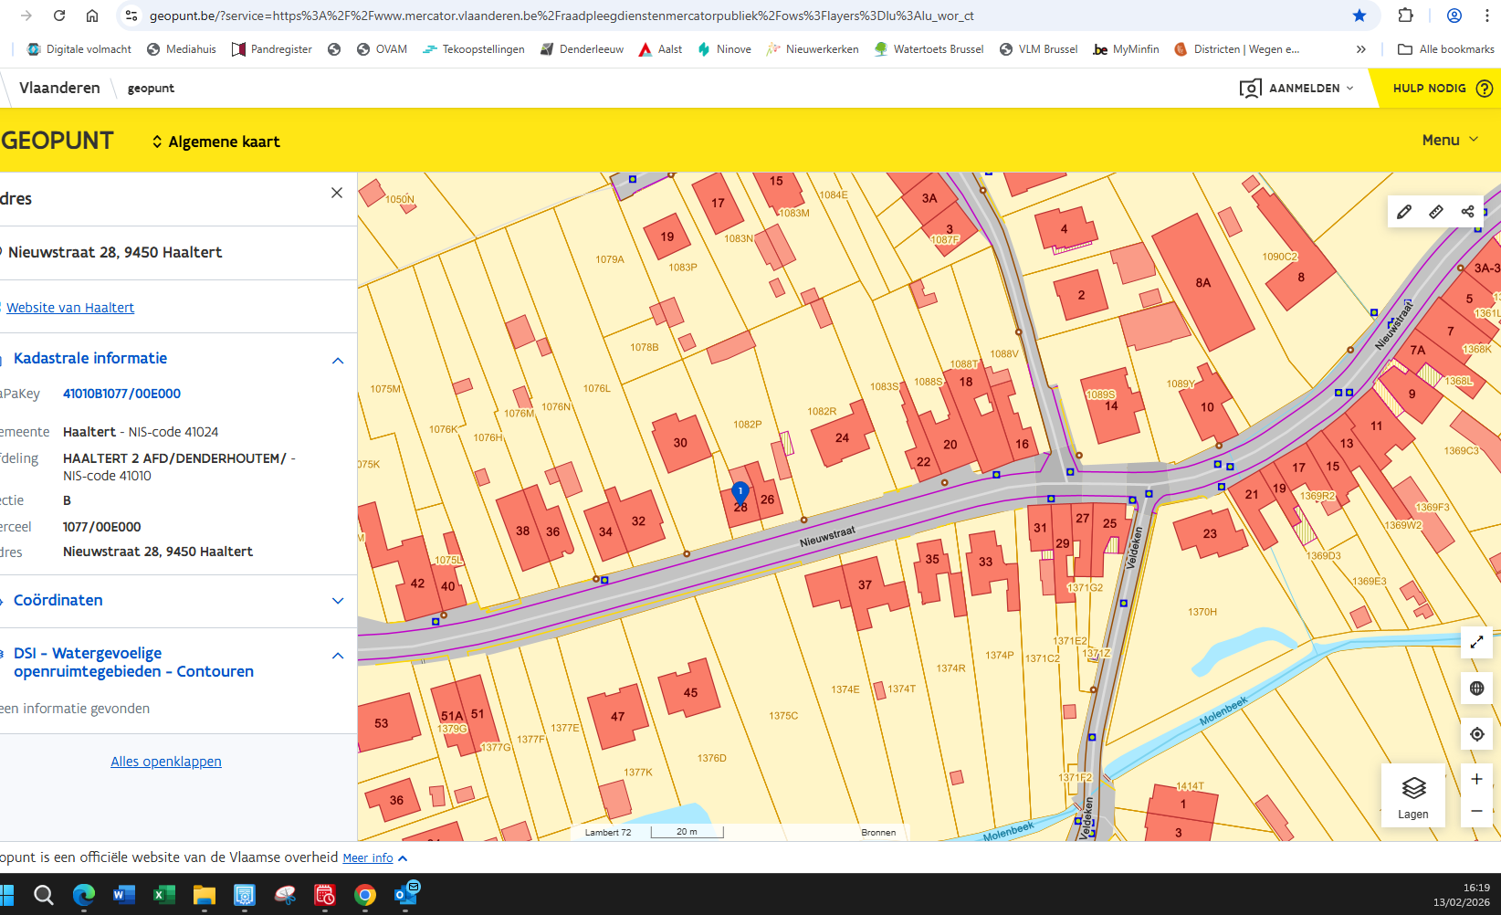This screenshot has width=1501, height=915.
Task: Open the Algemene kaart dropdown
Action: point(216,142)
